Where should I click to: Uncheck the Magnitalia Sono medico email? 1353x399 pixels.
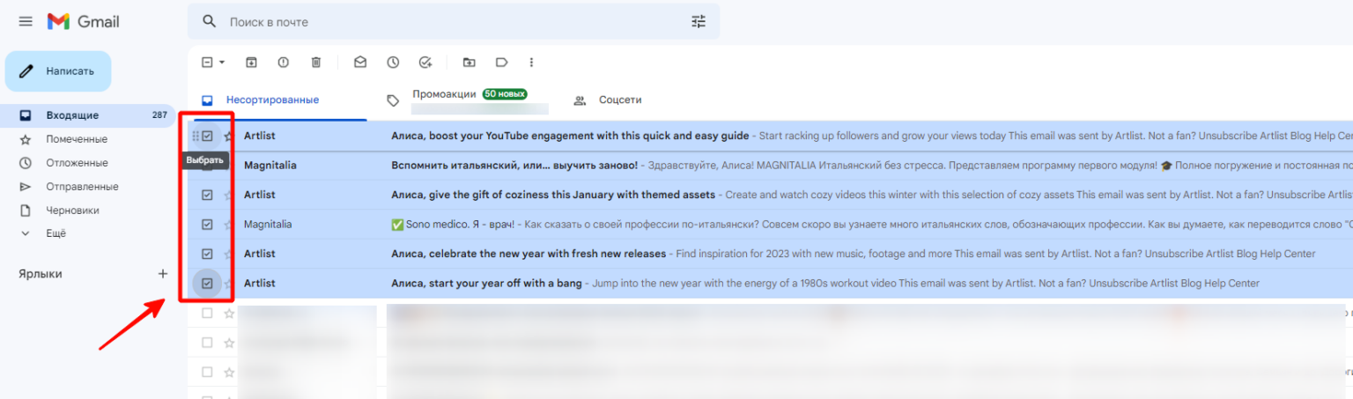207,225
